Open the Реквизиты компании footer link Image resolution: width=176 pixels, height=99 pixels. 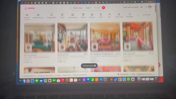click(80, 75)
